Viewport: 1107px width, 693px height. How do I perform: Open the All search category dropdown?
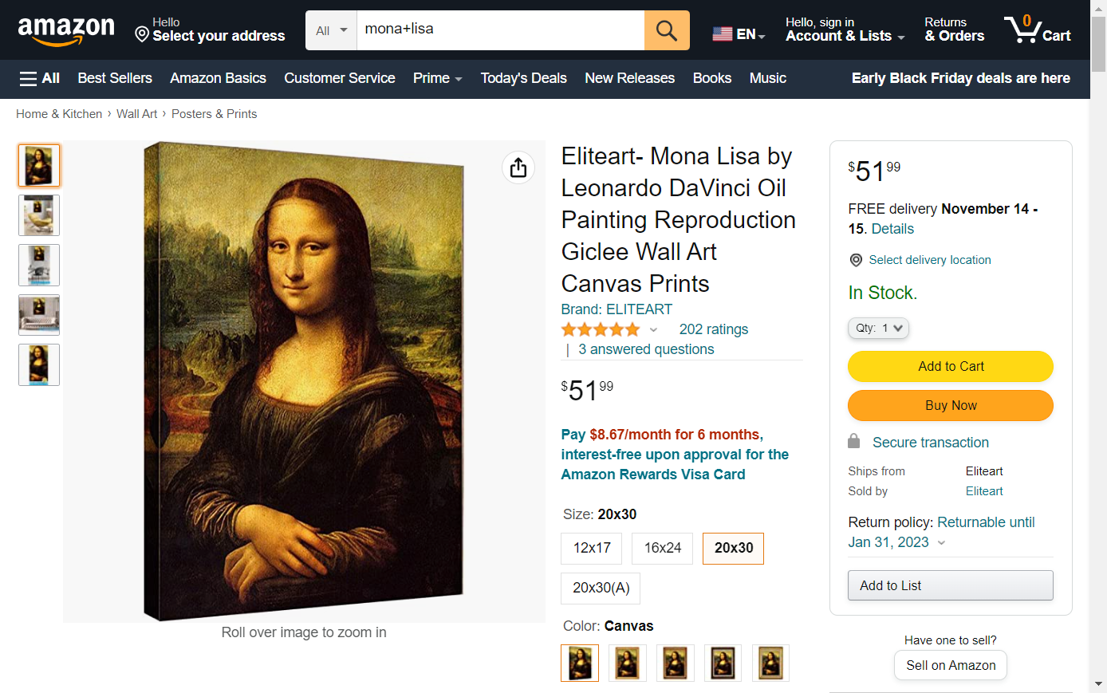tap(332, 30)
